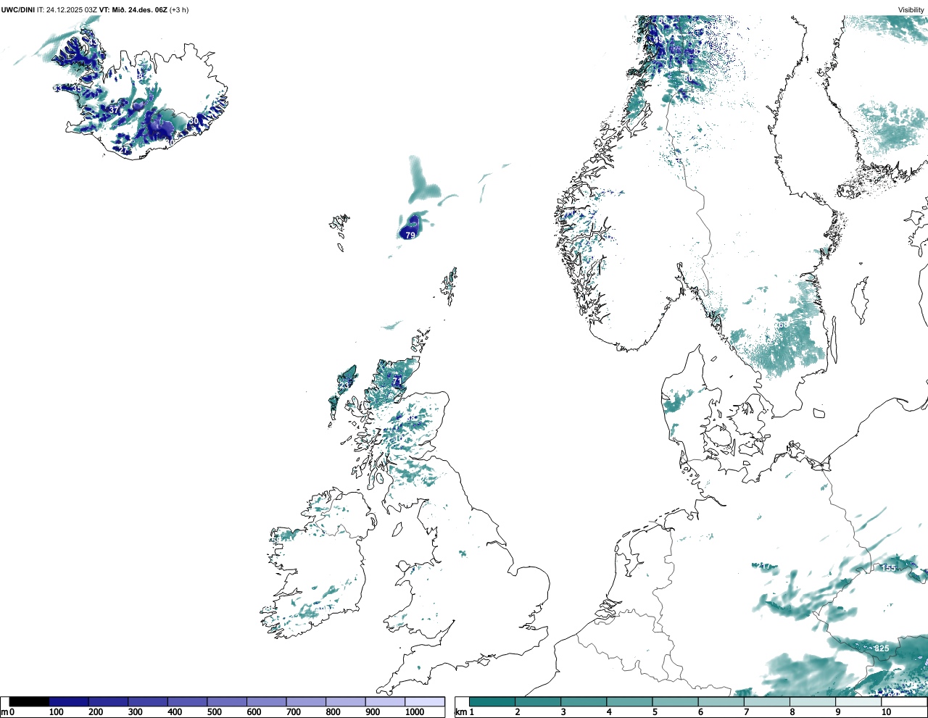Click the black 0–100 m legend swatch
The height and width of the screenshot is (718, 928).
(x=29, y=701)
